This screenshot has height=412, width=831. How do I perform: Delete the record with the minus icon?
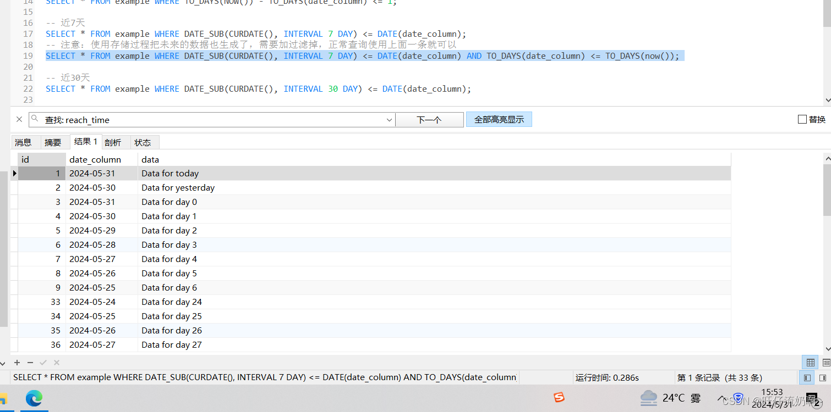30,363
